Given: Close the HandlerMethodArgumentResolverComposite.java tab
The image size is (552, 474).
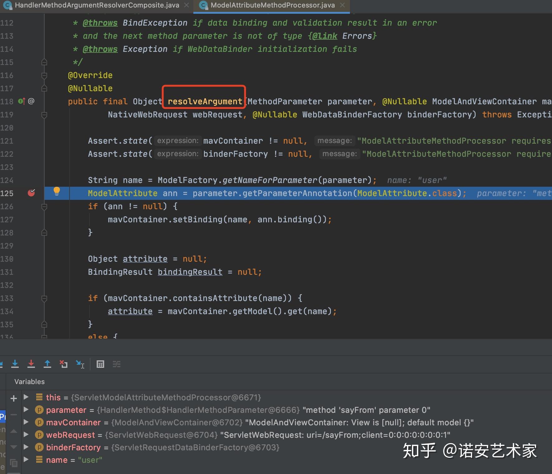Looking at the screenshot, I should coord(186,5).
